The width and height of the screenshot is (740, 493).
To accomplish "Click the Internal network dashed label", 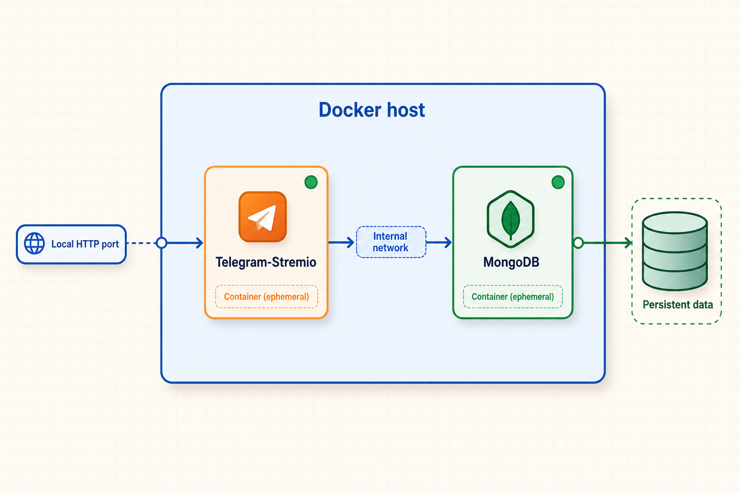I will 391,242.
